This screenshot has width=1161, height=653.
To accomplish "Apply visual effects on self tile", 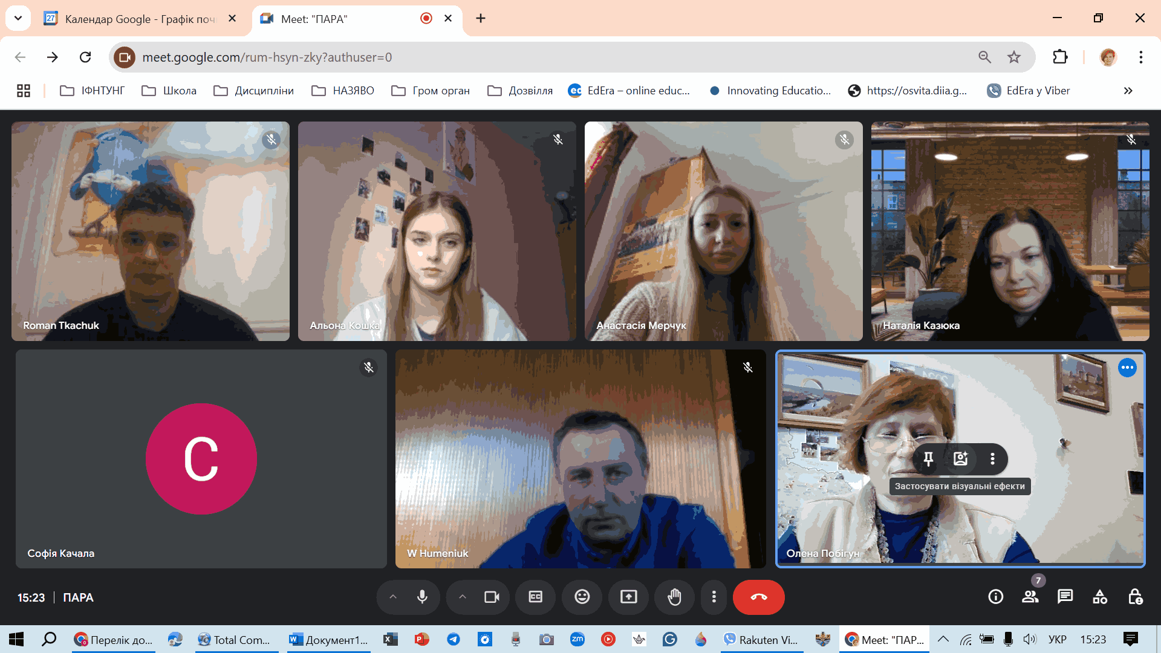I will [x=960, y=459].
